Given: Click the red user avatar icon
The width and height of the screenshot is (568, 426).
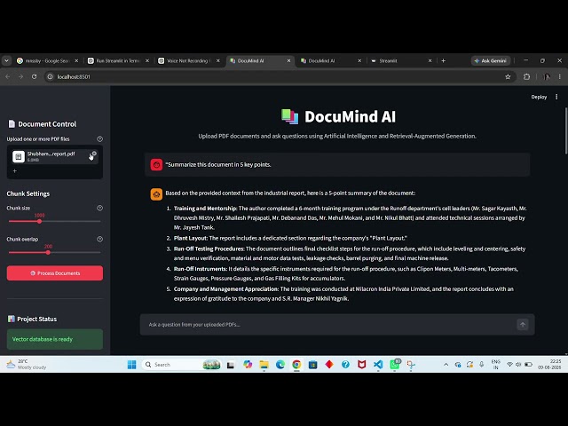Looking at the screenshot, I should (x=156, y=164).
